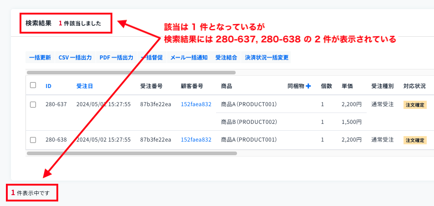
Task: Open customer 152faea832 in row 280-638
Action: [196, 140]
